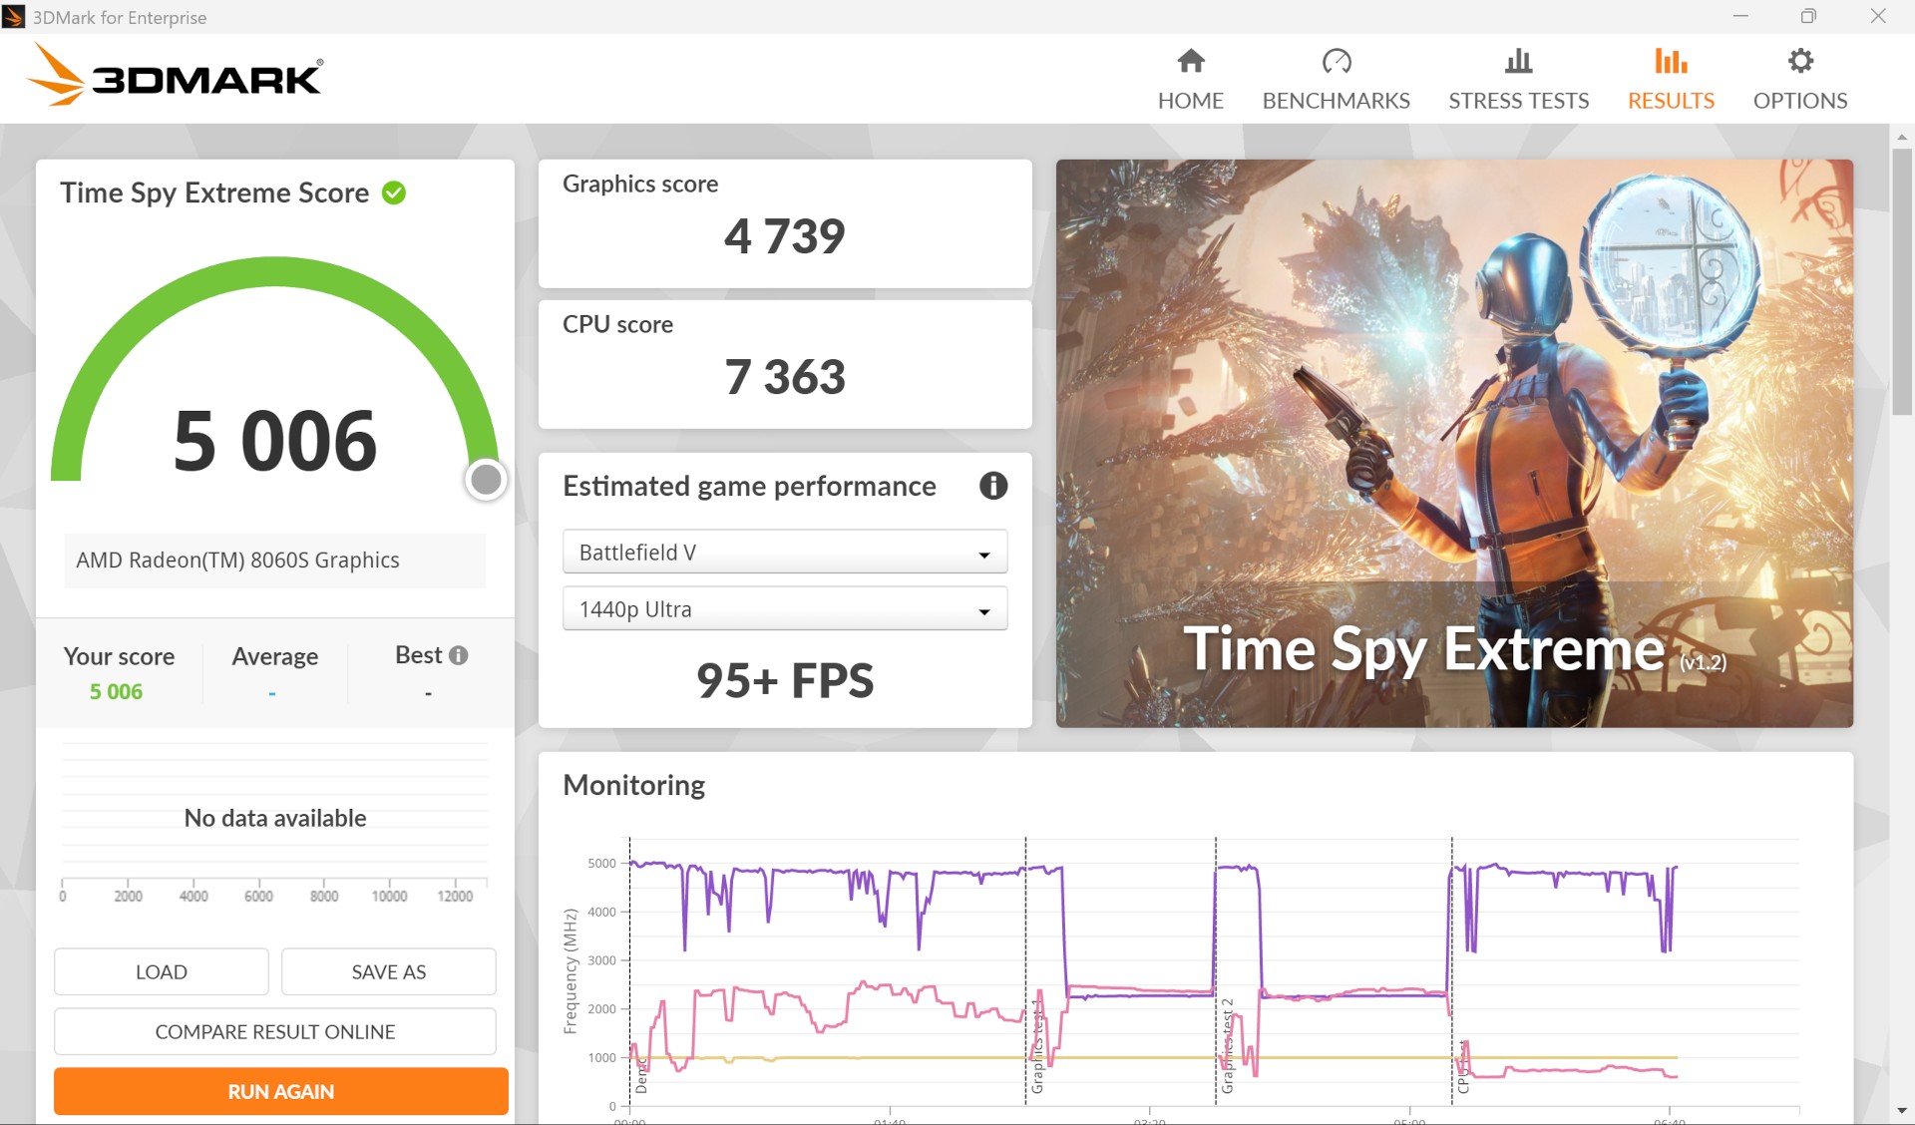This screenshot has width=1915, height=1125.
Task: Click the vertical scrollbar down arrow
Action: tap(1901, 1110)
